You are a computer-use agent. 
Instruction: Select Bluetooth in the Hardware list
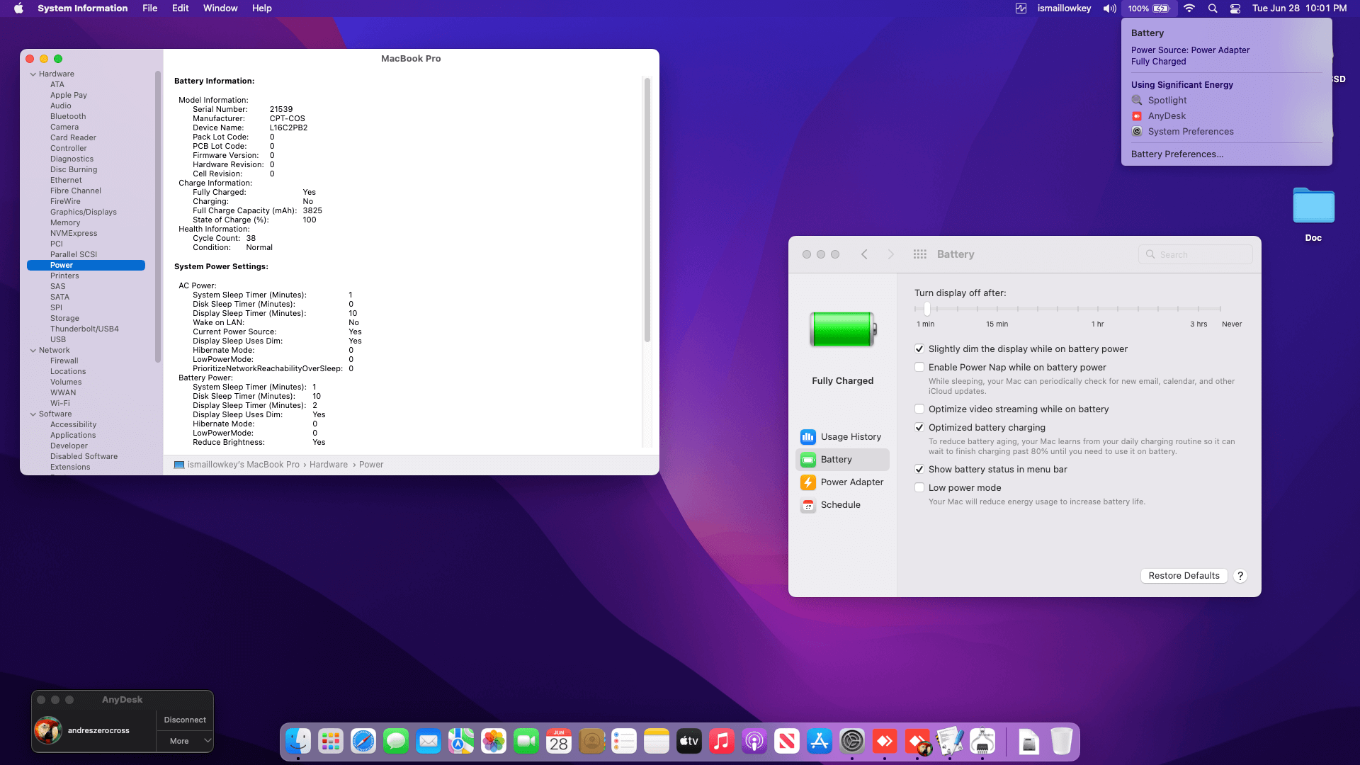click(68, 116)
